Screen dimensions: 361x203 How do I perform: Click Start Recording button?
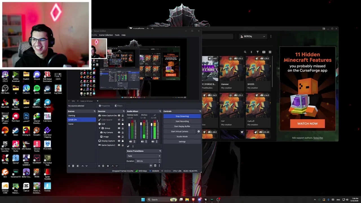coord(182,121)
